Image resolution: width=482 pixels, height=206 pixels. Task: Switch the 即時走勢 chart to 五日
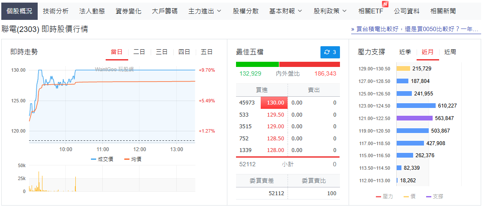(x=207, y=52)
